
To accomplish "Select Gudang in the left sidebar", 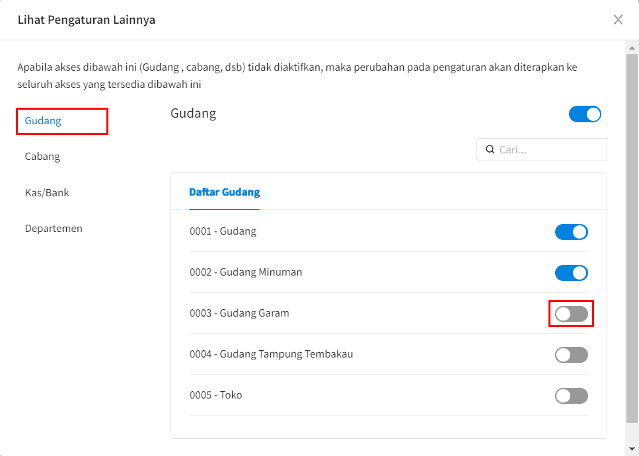I will coord(43,121).
